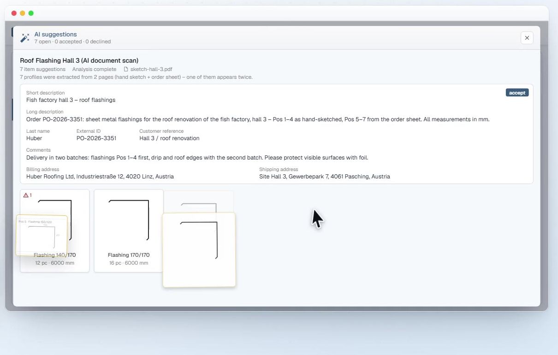This screenshot has width=558, height=355.
Task: Click the "Roof Flashing Hall 3 (AI document scan)" title
Action: tap(79, 60)
